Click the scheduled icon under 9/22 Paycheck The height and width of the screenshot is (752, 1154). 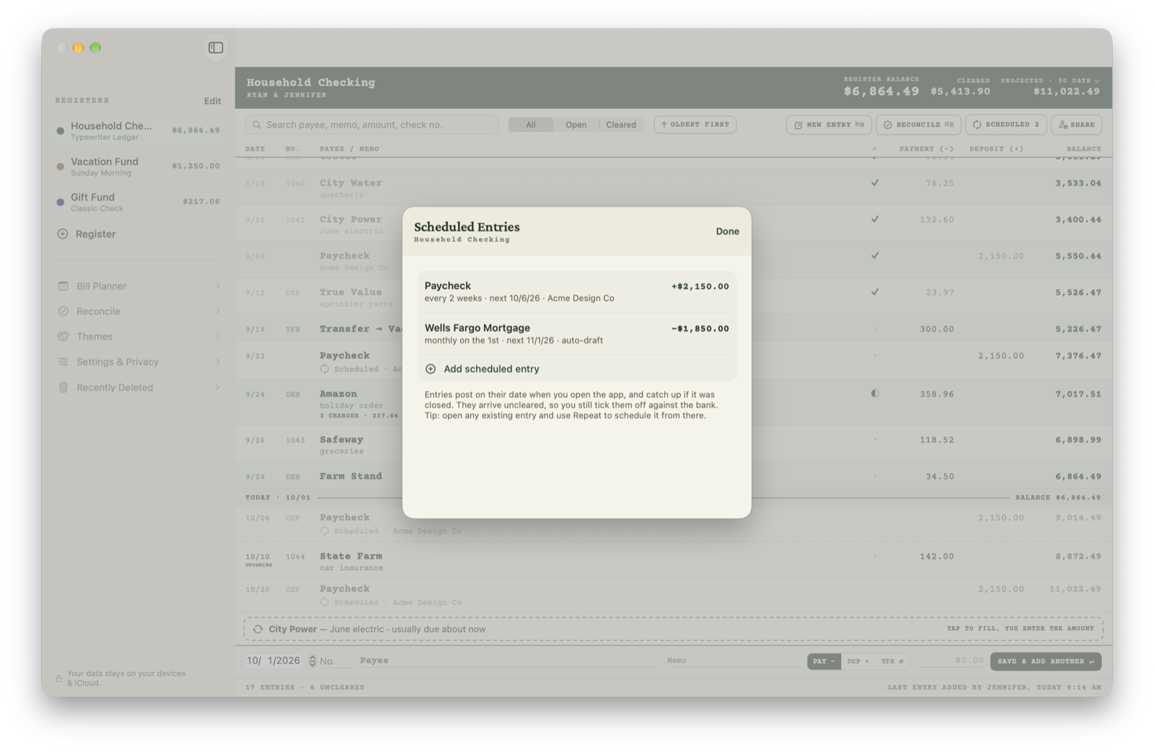[325, 368]
